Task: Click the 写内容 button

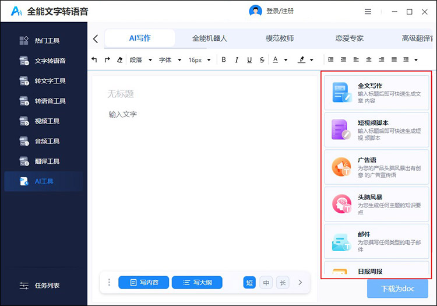Action: (143, 282)
